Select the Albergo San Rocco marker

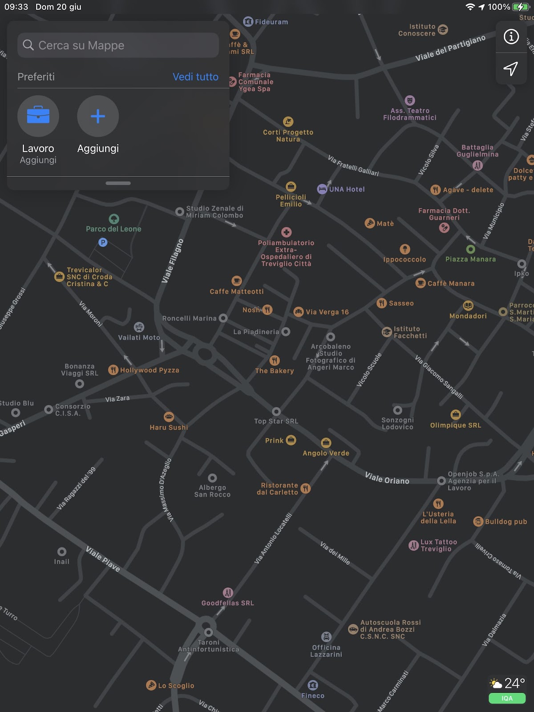(x=212, y=478)
